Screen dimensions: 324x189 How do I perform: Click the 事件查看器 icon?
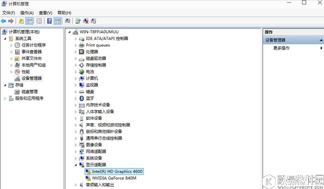coord(17,52)
